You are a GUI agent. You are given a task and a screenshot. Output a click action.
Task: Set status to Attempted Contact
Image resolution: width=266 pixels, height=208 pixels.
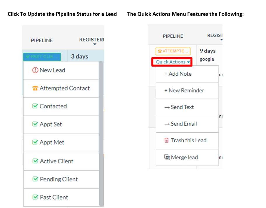[x=61, y=88]
